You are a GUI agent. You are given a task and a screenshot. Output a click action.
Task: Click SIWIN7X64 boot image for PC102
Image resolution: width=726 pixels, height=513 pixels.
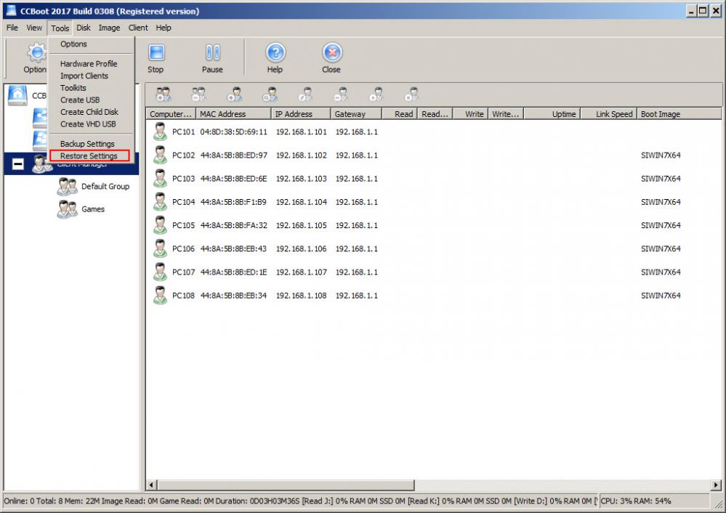661,155
